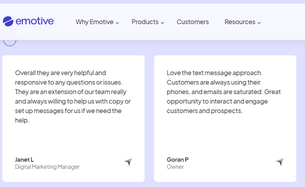Viewport: 305px width, 187px height.
Task: Click the Emotive logo icon
Action: tap(8, 21)
